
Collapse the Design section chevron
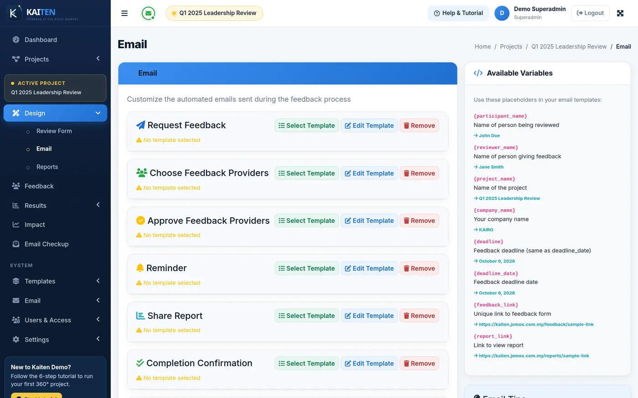coord(98,113)
